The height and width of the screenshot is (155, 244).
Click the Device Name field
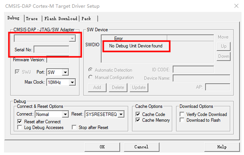coord(202,78)
